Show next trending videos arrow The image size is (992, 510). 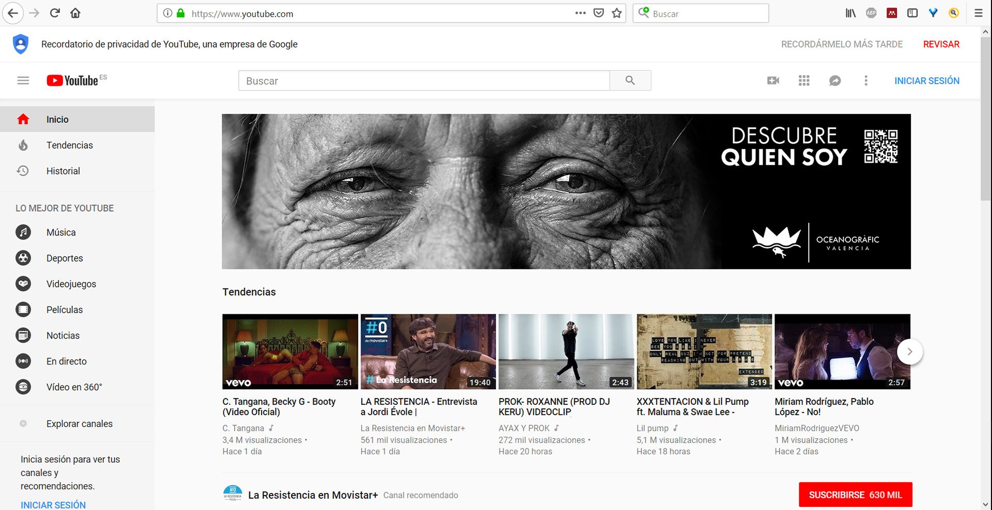pos(910,352)
